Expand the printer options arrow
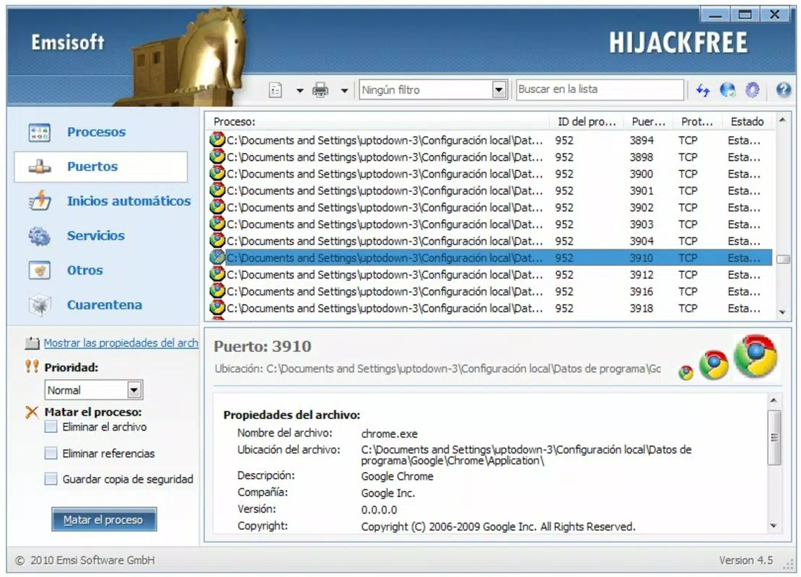The height and width of the screenshot is (577, 801). pos(344,91)
